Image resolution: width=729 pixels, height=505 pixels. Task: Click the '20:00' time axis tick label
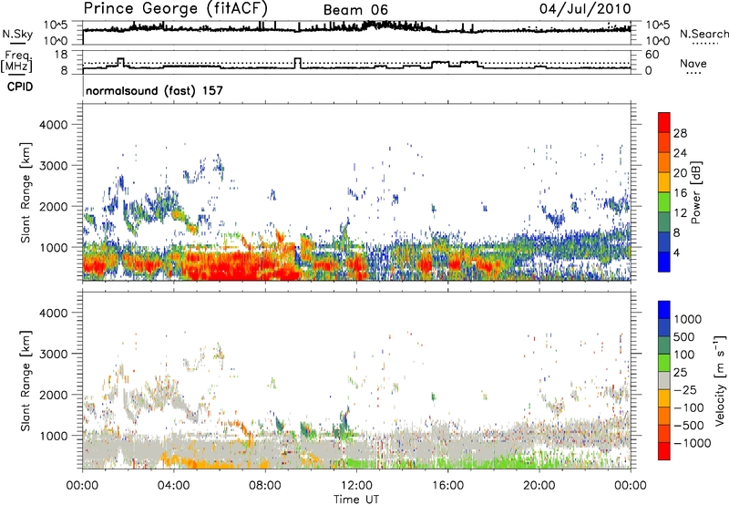[x=539, y=486]
